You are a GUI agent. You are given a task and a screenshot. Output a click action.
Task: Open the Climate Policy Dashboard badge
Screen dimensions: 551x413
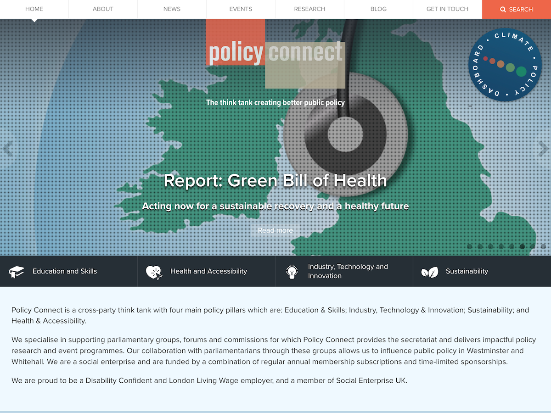click(505, 65)
